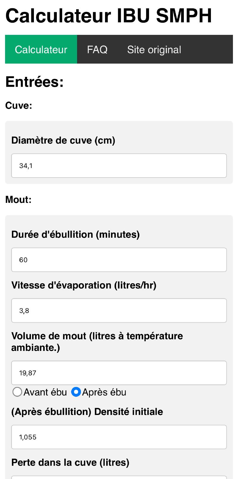Select the Calculateur tab

point(41,49)
